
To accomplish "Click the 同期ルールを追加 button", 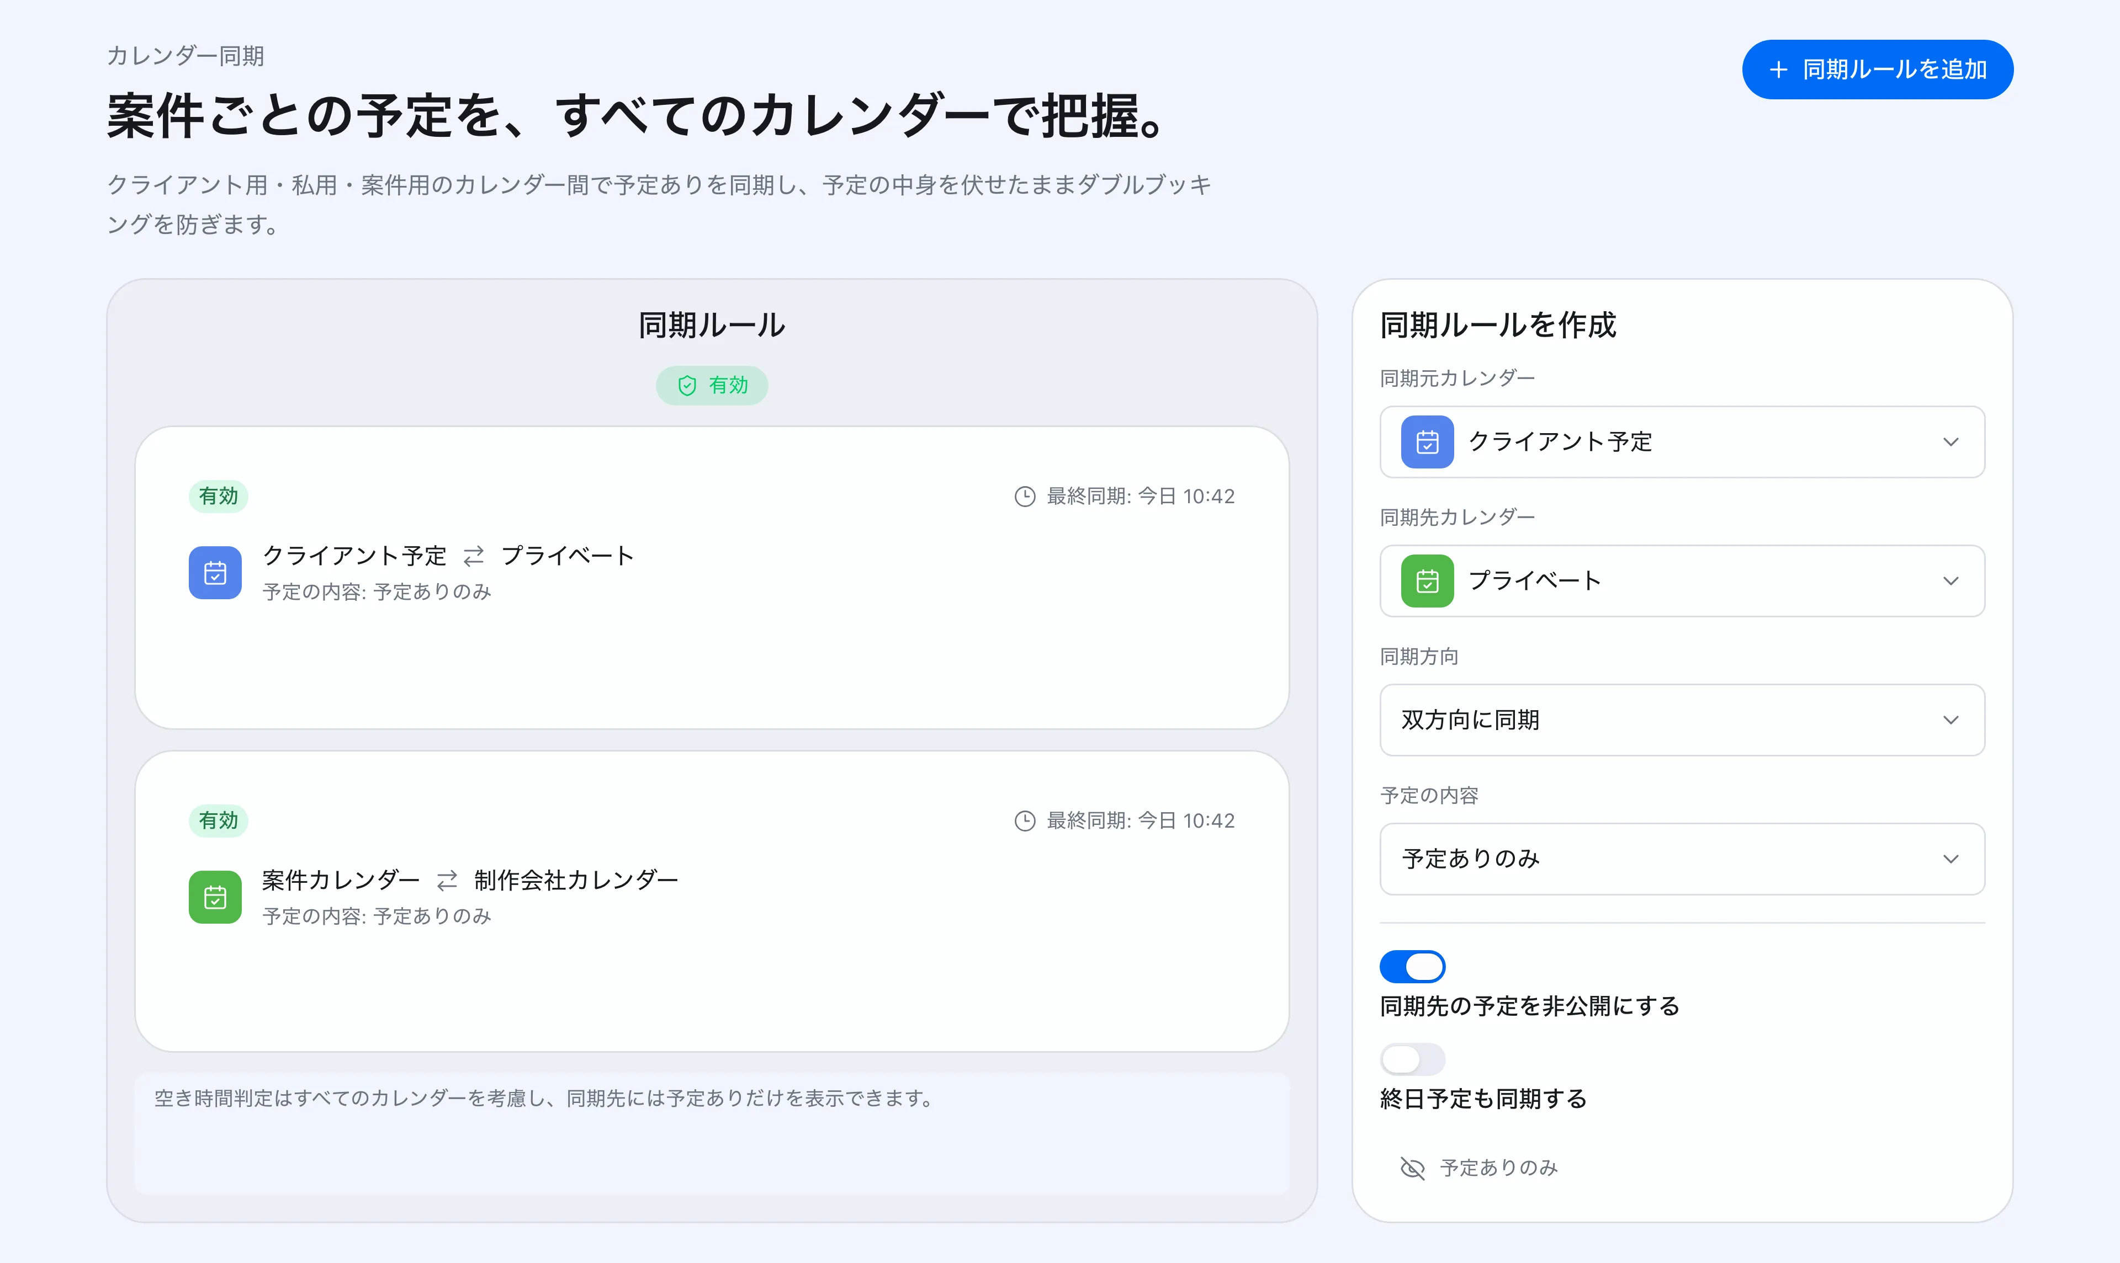I will click(x=1877, y=69).
